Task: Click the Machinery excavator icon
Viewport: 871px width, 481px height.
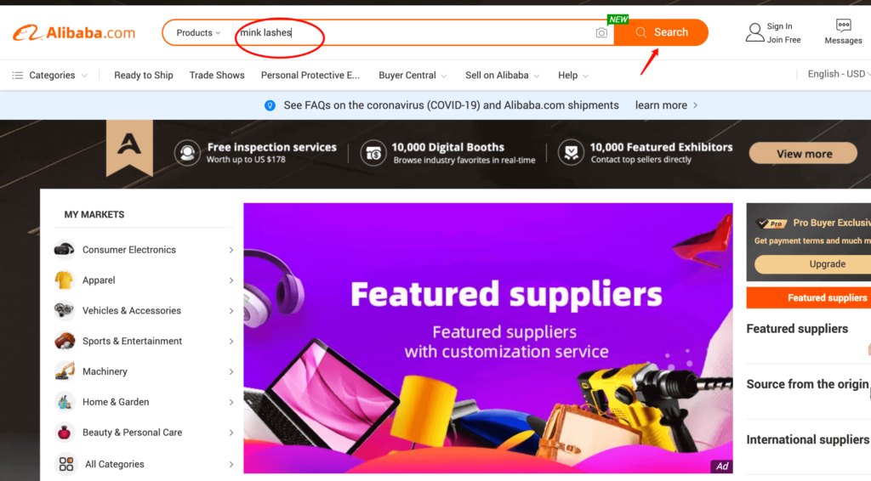Action: coord(65,371)
